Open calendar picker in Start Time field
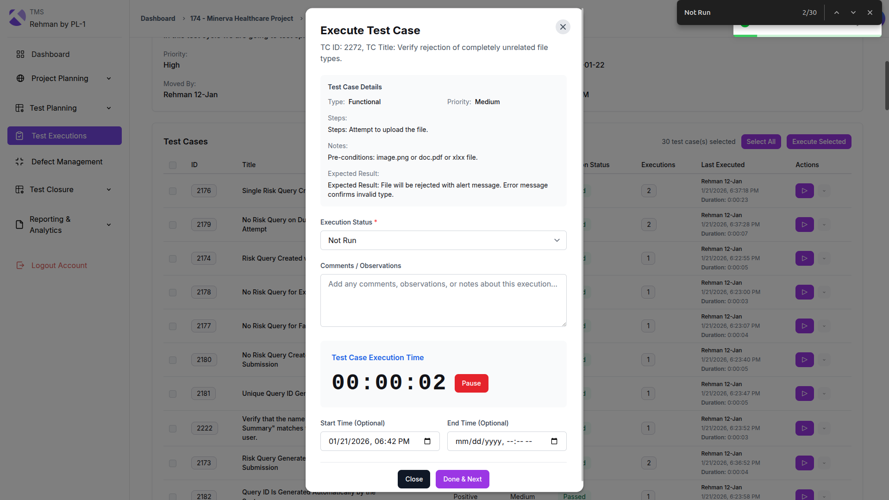This screenshot has width=889, height=500. pyautogui.click(x=427, y=441)
